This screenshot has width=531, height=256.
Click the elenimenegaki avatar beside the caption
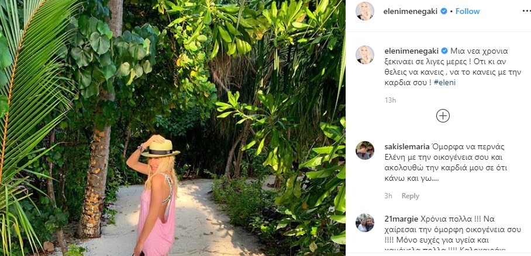[365, 55]
